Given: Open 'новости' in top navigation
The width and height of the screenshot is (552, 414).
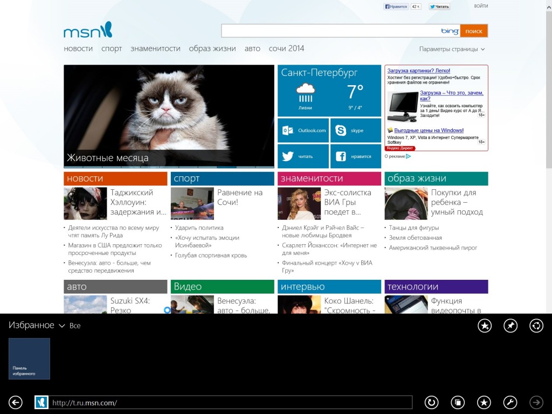Looking at the screenshot, I should pyautogui.click(x=78, y=49).
